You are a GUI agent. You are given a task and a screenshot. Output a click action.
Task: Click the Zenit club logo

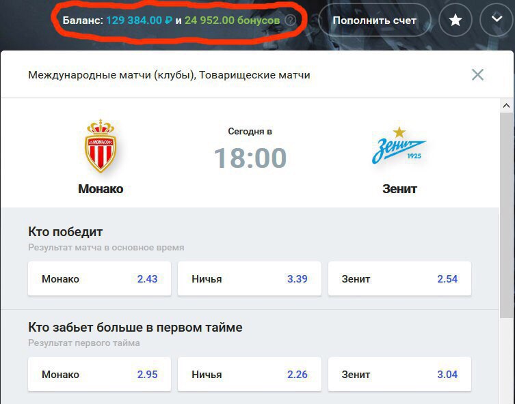click(x=399, y=145)
